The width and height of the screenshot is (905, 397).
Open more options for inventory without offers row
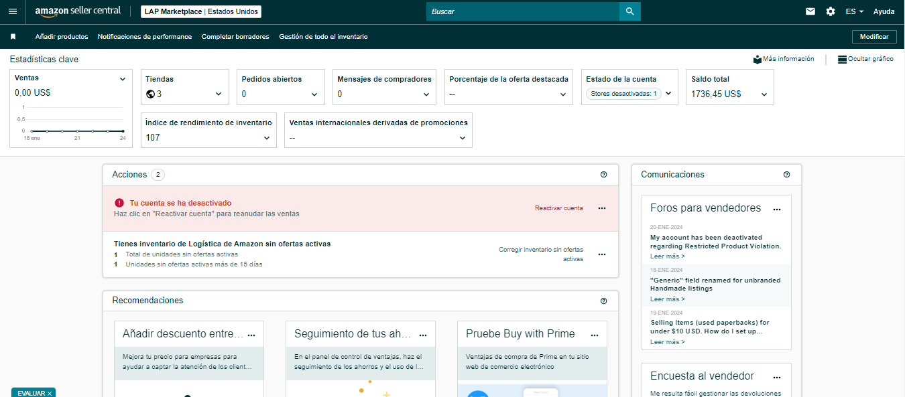click(x=602, y=254)
